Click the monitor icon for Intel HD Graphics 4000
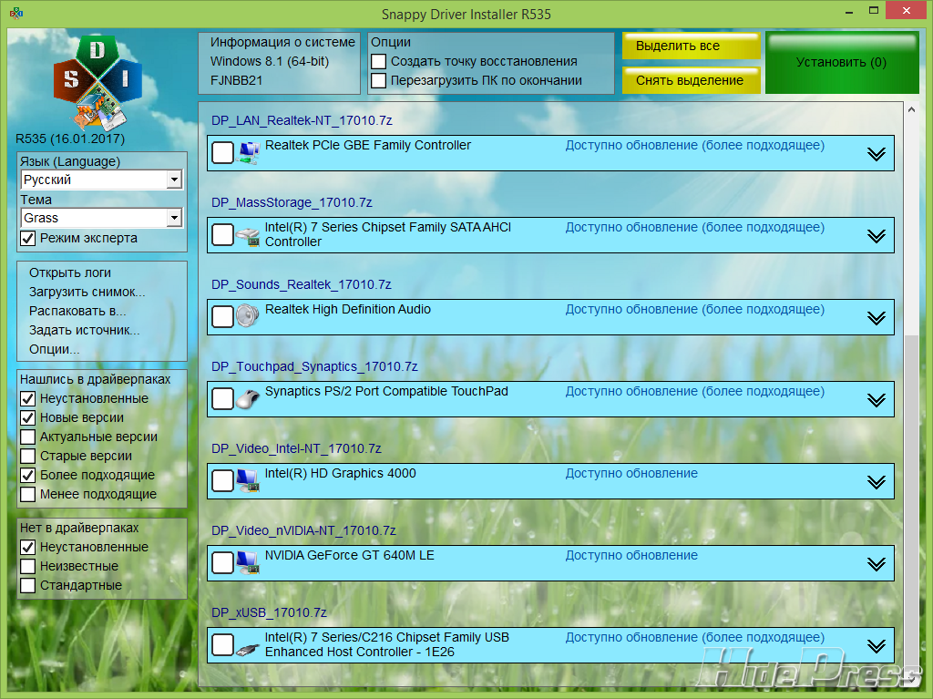The width and height of the screenshot is (933, 699). tap(248, 480)
